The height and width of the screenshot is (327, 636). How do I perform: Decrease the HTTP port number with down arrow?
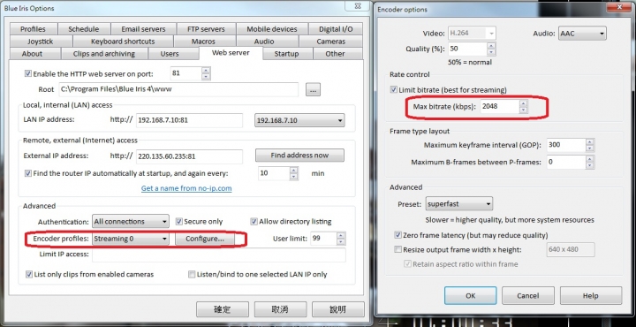tap(206, 77)
